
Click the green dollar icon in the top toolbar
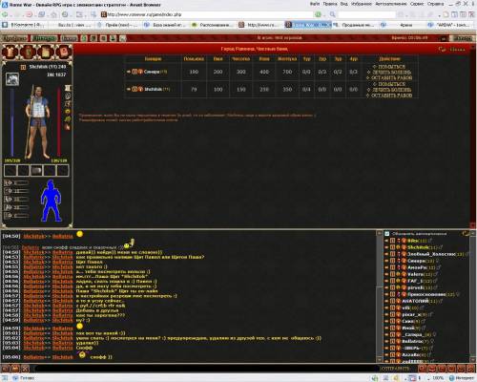(x=84, y=38)
